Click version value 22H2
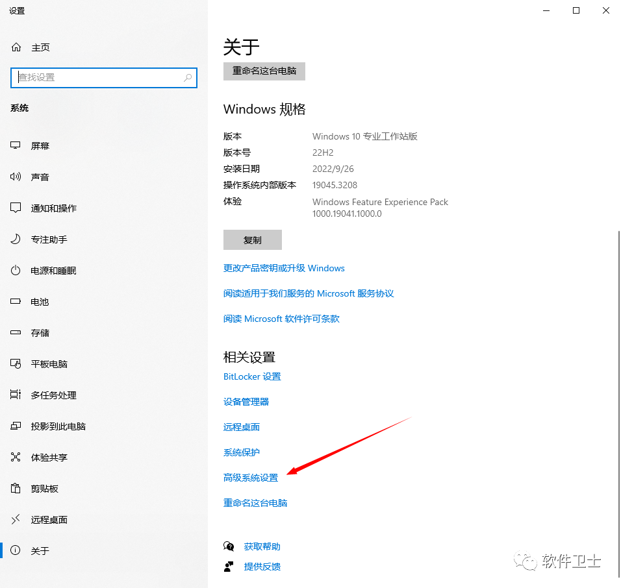This screenshot has width=621, height=588. click(x=323, y=153)
